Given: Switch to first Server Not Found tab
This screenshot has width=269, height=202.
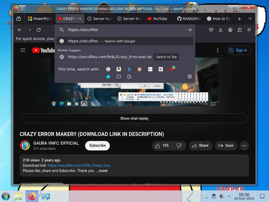Looking at the screenshot, I should click(100, 19).
